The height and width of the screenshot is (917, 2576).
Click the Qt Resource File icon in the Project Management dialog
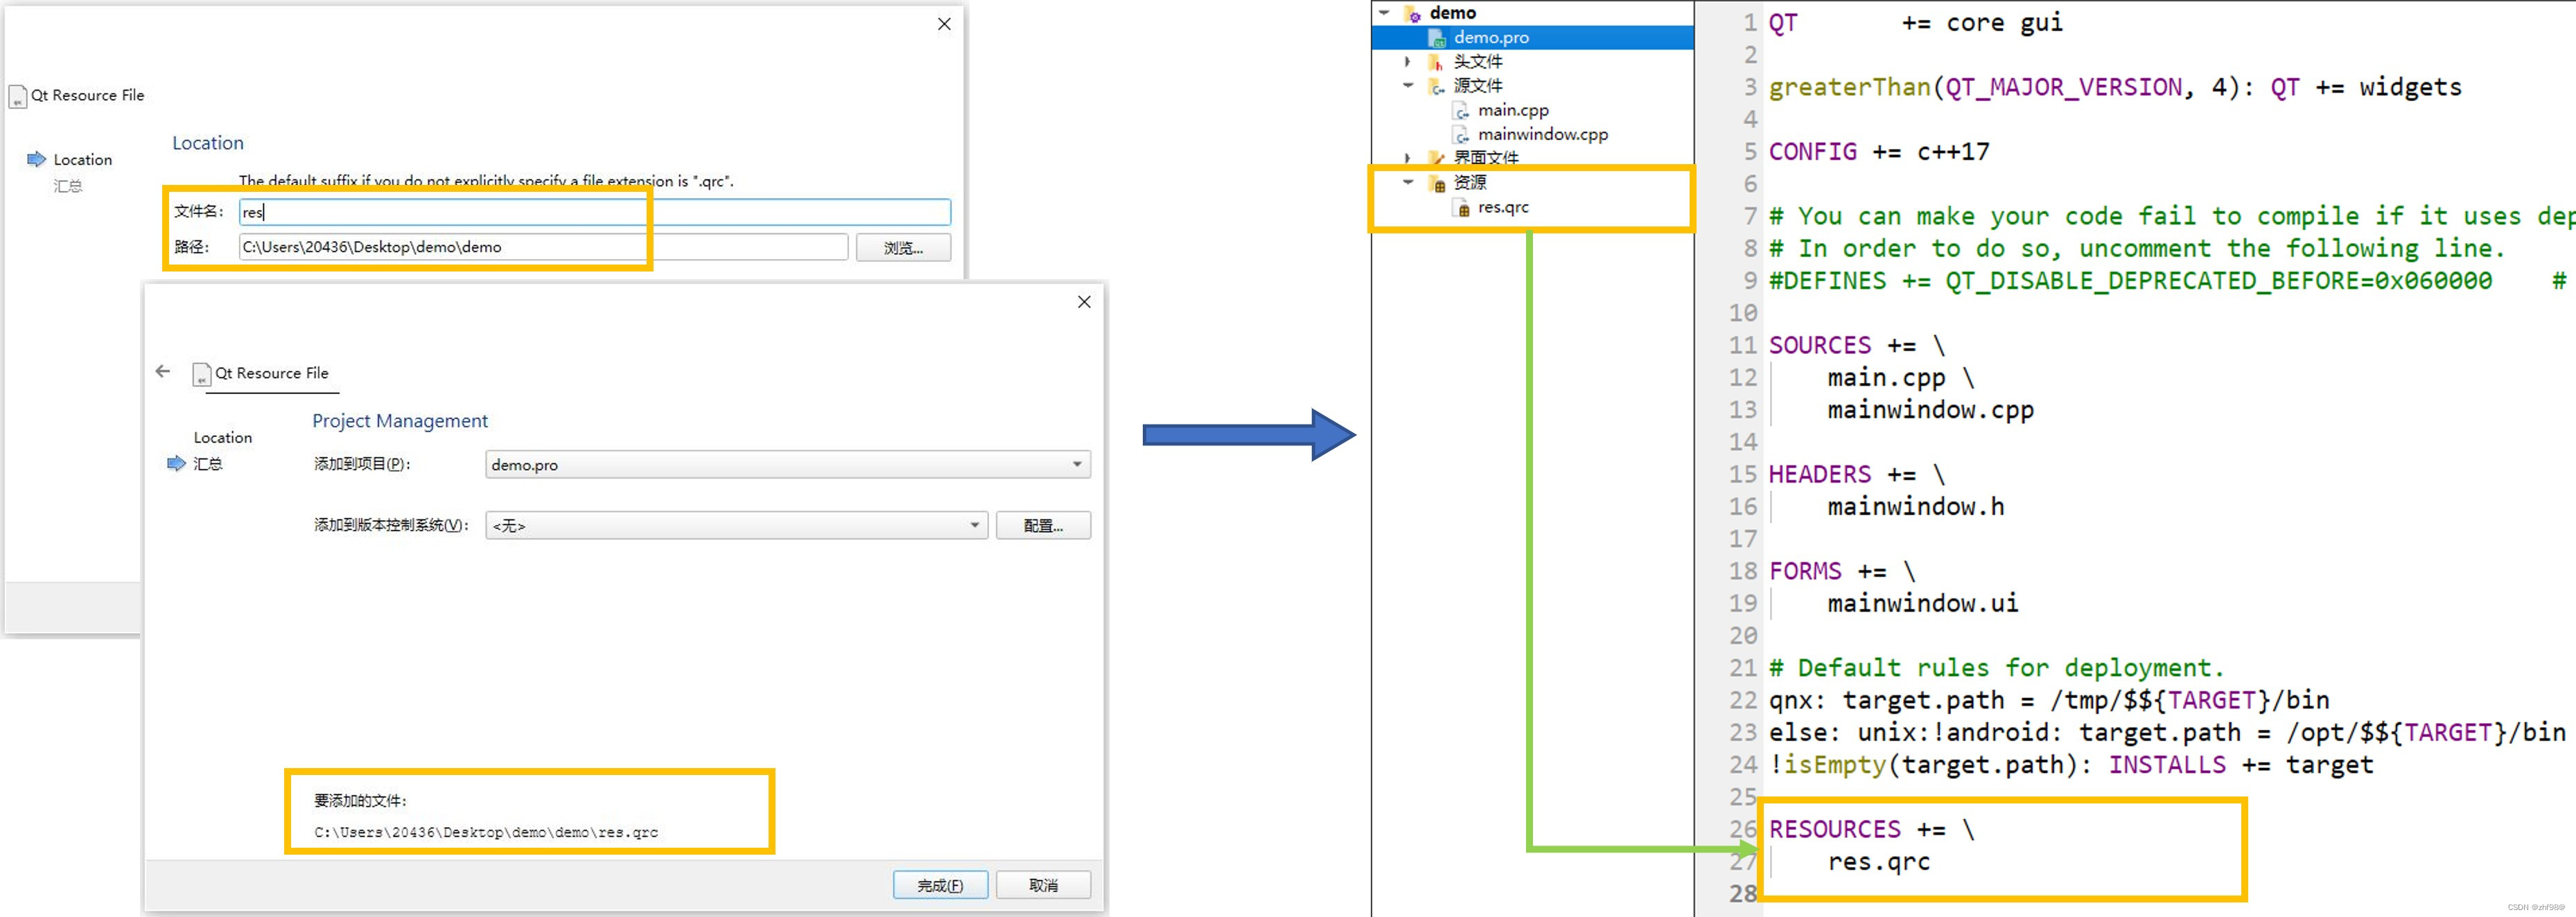201,373
